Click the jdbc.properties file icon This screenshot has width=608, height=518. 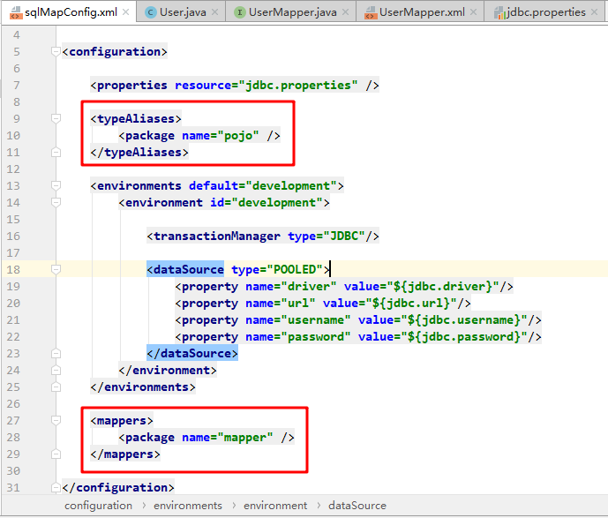point(499,12)
